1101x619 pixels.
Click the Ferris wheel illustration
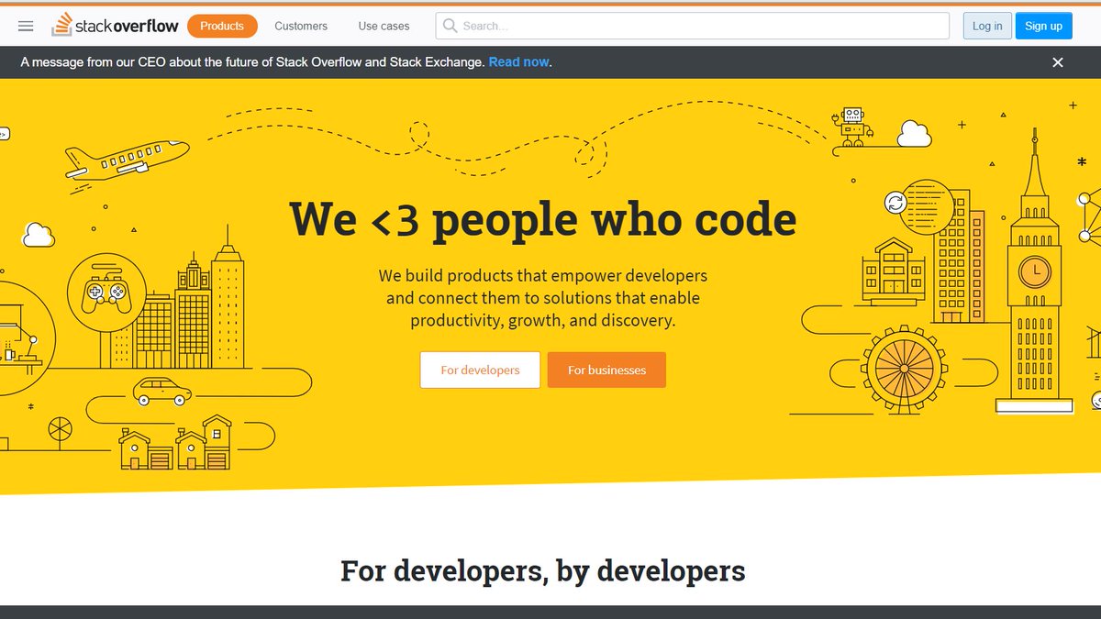(905, 368)
